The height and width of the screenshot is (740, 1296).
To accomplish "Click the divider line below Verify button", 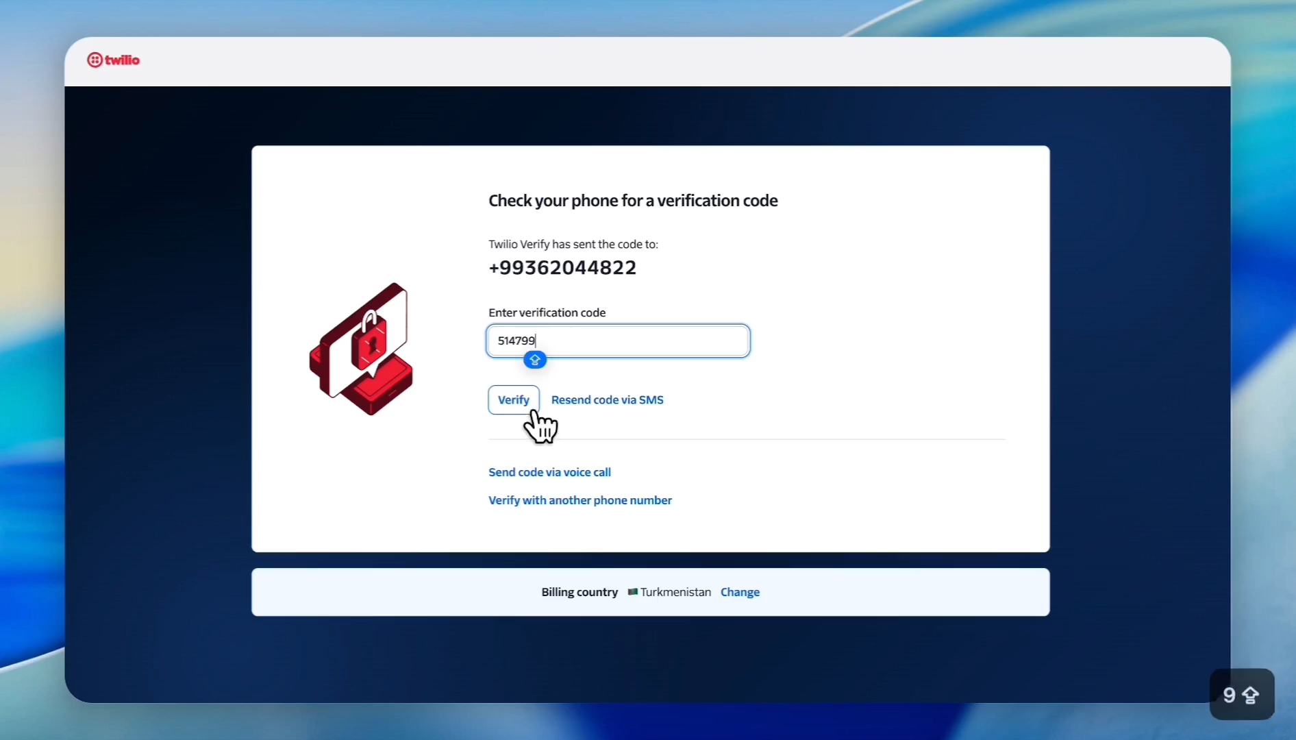I will (x=746, y=439).
